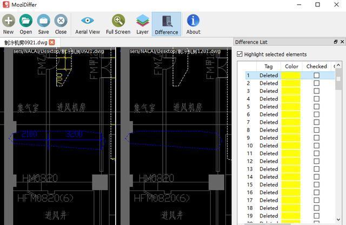Close the 制冷机房0921.dwg tab
The width and height of the screenshot is (346, 225).
(51, 42)
